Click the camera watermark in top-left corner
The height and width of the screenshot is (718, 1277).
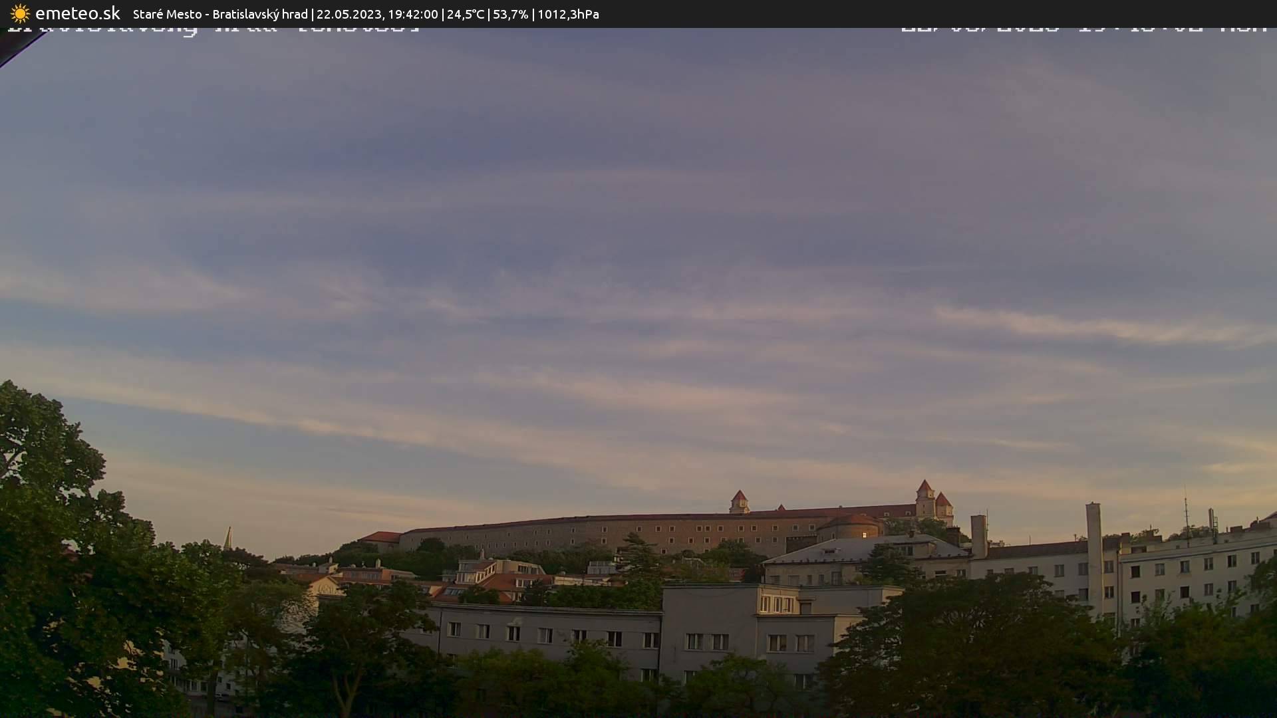213,28
